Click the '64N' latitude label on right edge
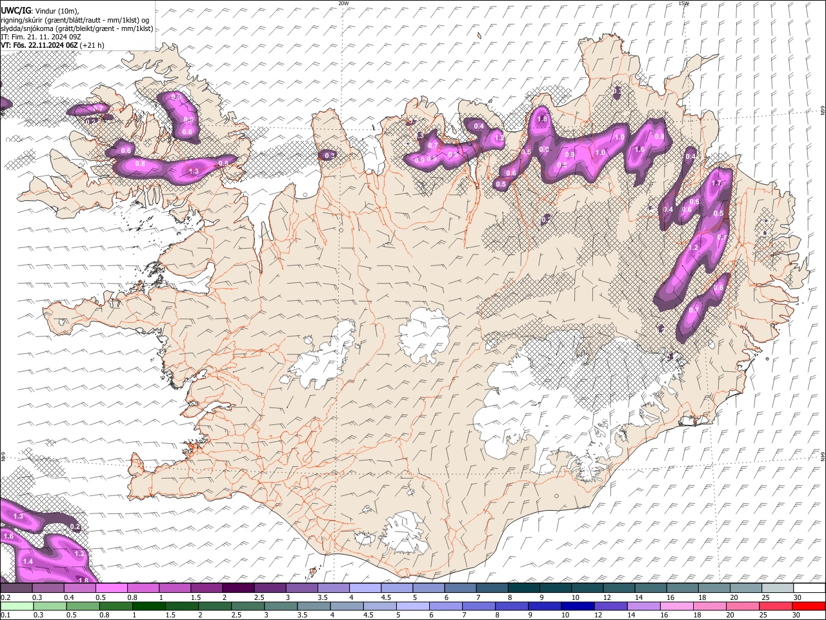This screenshot has height=620, width=826. (x=822, y=455)
